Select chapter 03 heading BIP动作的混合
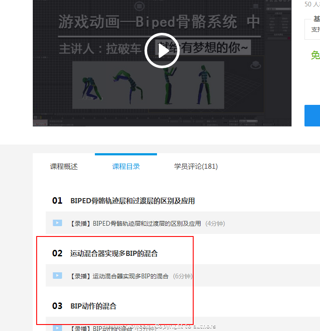Image resolution: width=320 pixels, height=331 pixels. point(93,306)
